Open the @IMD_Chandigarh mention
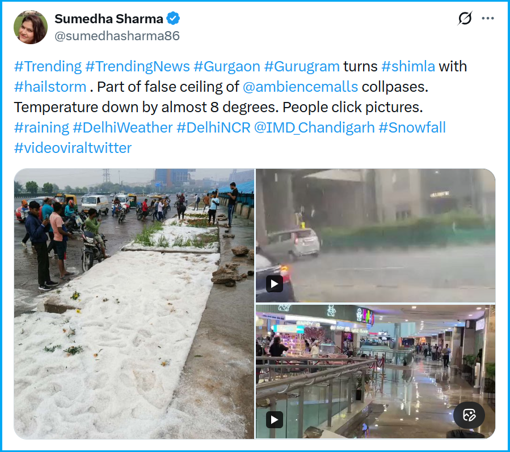This screenshot has width=510, height=452. click(x=314, y=127)
